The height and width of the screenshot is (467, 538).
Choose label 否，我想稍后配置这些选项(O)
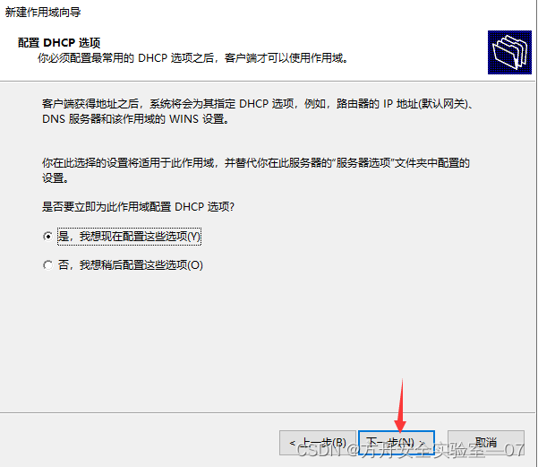[131, 265]
